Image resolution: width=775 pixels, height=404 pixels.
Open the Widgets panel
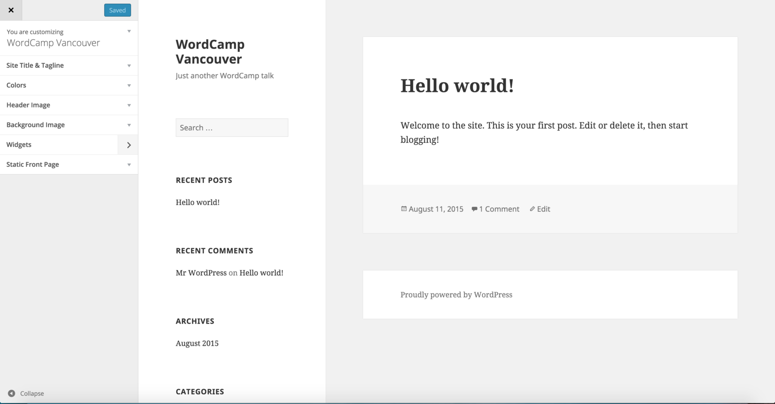click(69, 145)
